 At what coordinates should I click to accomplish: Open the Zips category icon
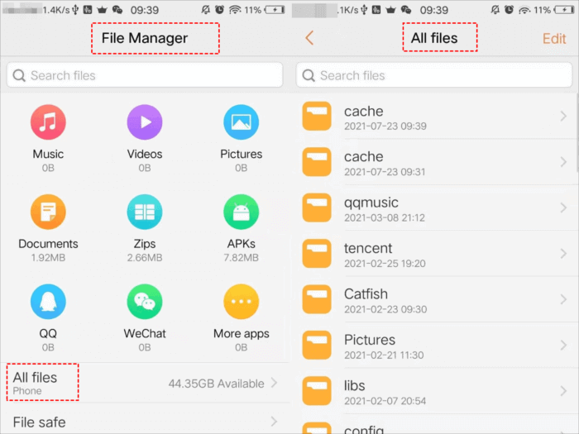pyautogui.click(x=145, y=212)
